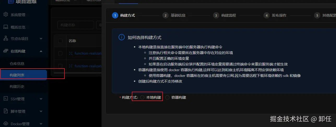Expand the SSH管理 submenu arrow
Image resolution: width=336 pixels, height=127 pixels.
coord(41,99)
